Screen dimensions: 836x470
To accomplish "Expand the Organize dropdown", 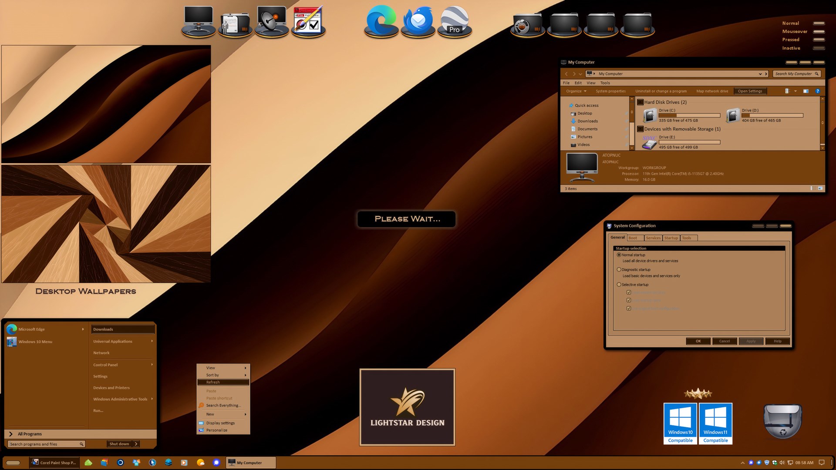I will (x=576, y=91).
